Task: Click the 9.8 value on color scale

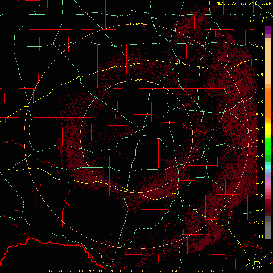Action: tap(259, 34)
